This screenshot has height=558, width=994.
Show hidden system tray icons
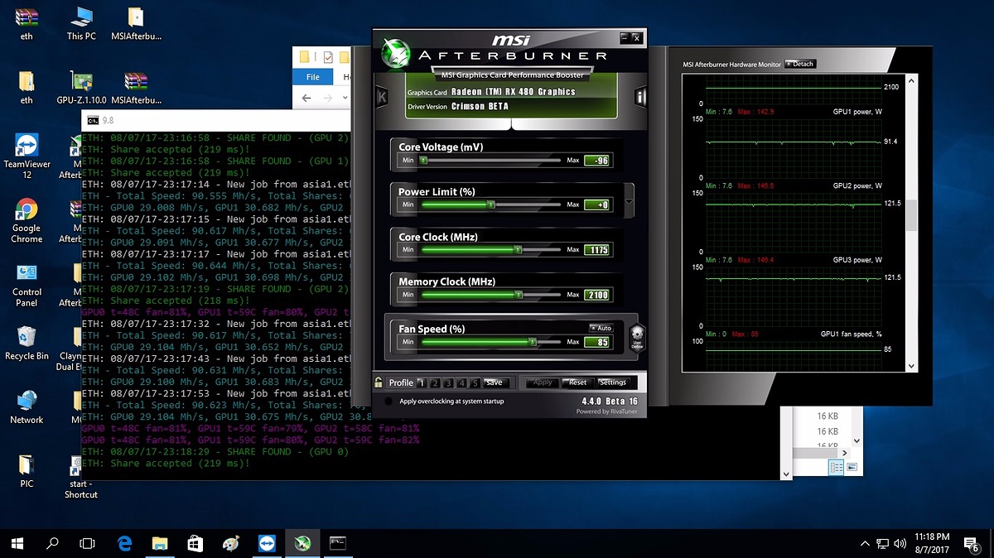click(866, 544)
